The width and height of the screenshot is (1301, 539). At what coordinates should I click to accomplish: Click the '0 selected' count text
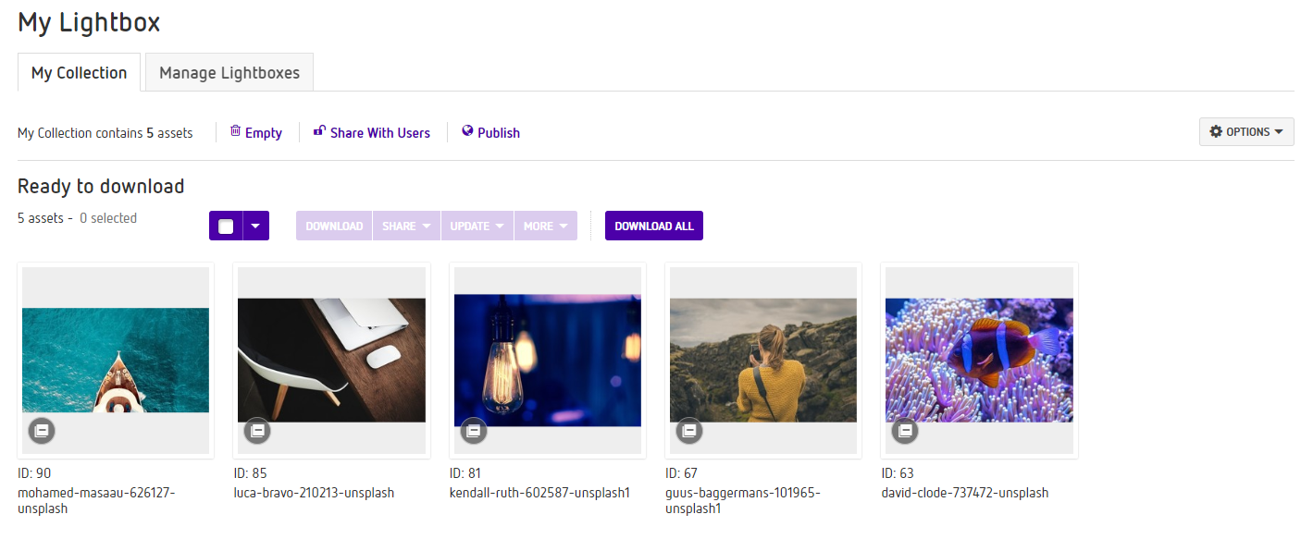(x=108, y=218)
